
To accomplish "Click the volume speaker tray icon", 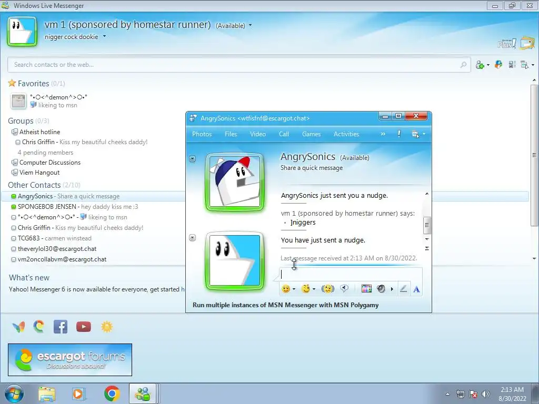I will 486,393.
